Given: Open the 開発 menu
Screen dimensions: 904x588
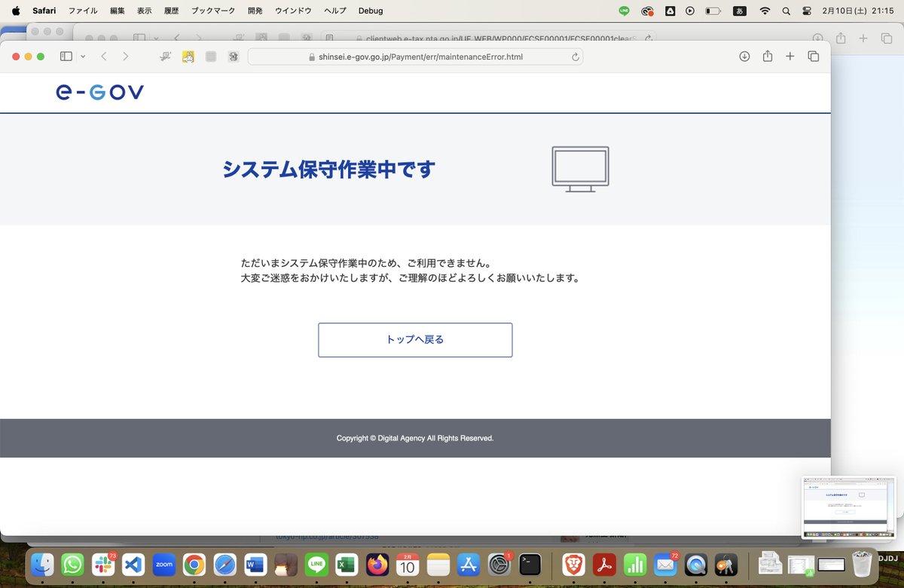Looking at the screenshot, I should coord(255,11).
